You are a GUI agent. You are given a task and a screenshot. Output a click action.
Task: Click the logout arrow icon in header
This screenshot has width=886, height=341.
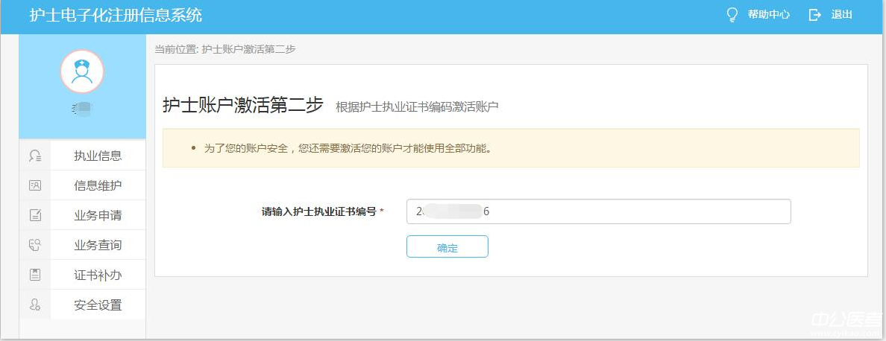[x=814, y=15]
